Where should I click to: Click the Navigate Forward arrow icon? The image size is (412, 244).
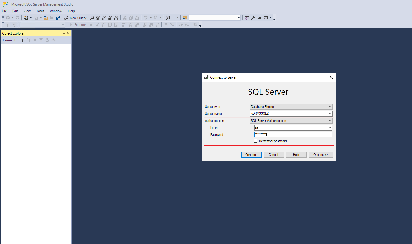pyautogui.click(x=17, y=18)
